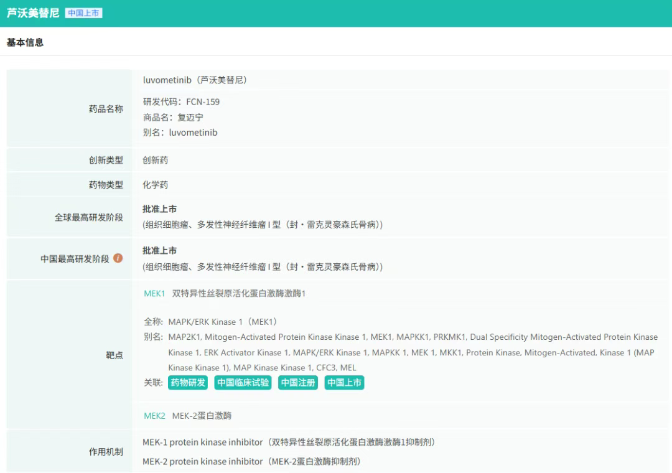This screenshot has width=672, height=473.
Task: Click the 研发代码 FCN-159 text
Action: 181,102
